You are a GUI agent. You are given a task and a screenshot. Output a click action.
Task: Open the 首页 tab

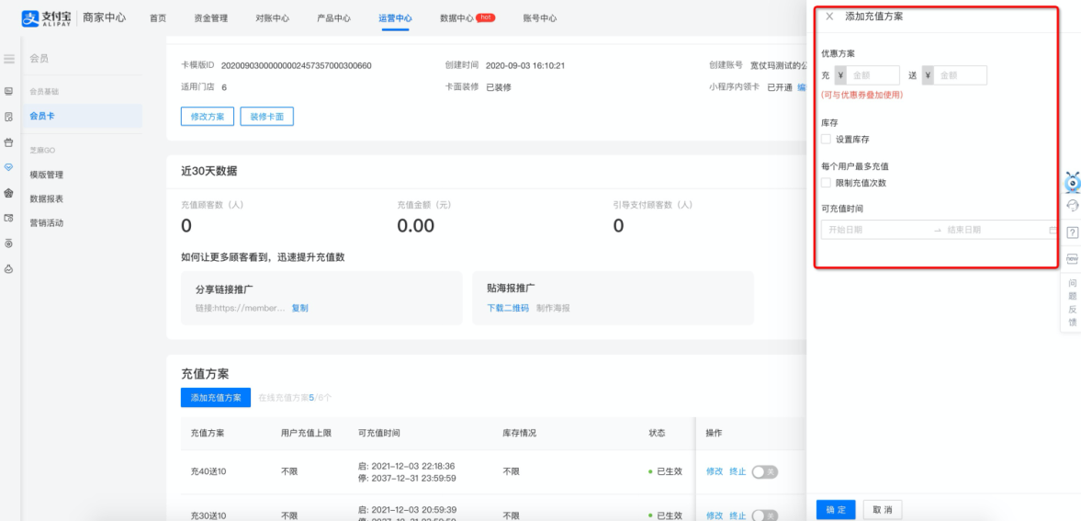158,18
